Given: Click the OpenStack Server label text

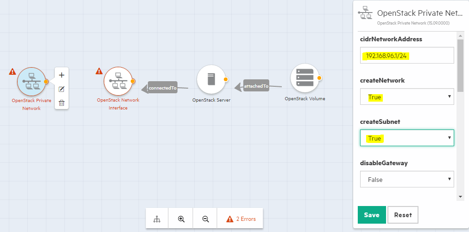Looking at the screenshot, I should (x=211, y=100).
